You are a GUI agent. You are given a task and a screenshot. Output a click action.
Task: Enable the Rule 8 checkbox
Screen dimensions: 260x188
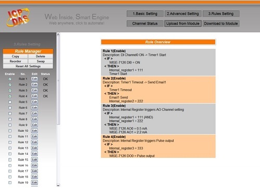10,119
